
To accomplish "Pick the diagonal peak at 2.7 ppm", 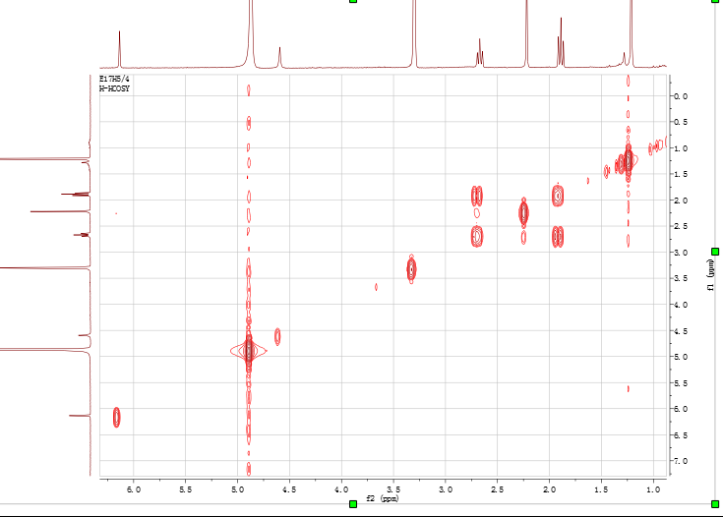I will [x=477, y=236].
